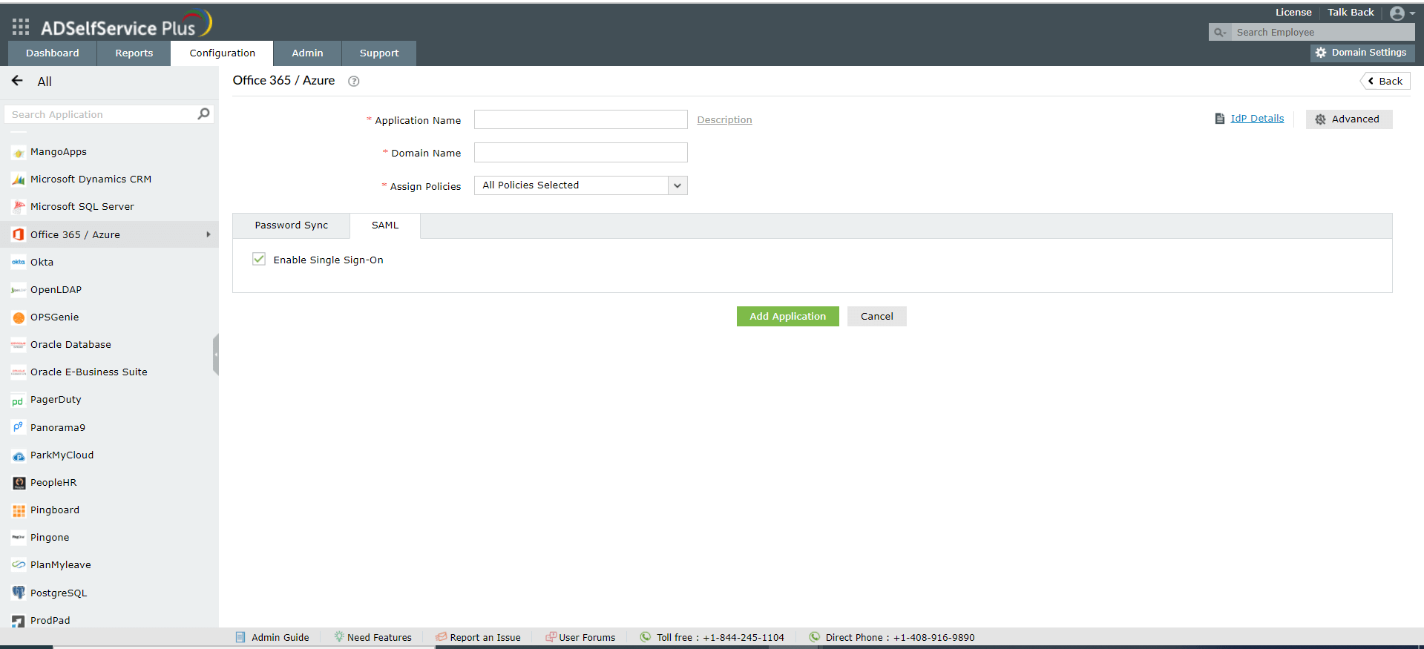Click the Need Features bulb icon
1424x649 pixels.
coord(339,636)
